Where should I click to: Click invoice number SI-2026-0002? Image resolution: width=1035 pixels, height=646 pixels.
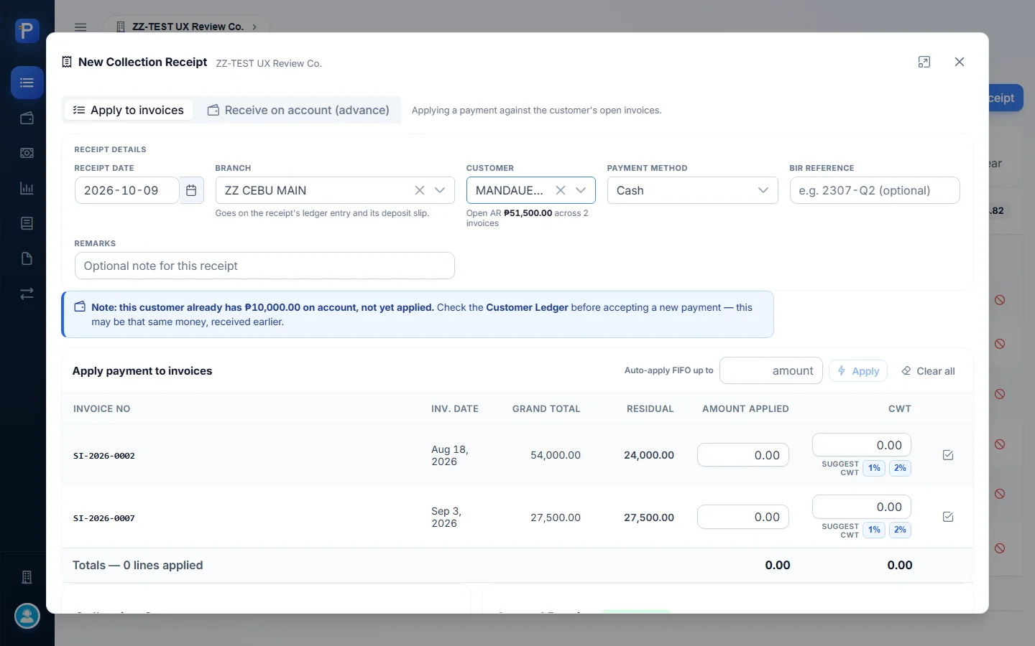click(104, 456)
